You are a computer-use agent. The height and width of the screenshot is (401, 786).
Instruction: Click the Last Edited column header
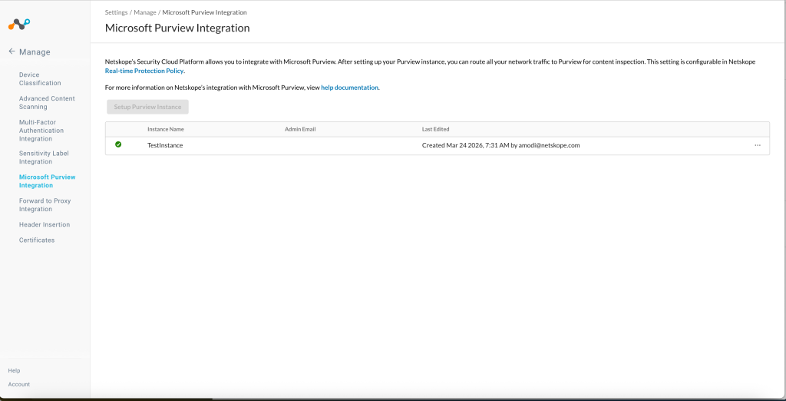pos(436,129)
